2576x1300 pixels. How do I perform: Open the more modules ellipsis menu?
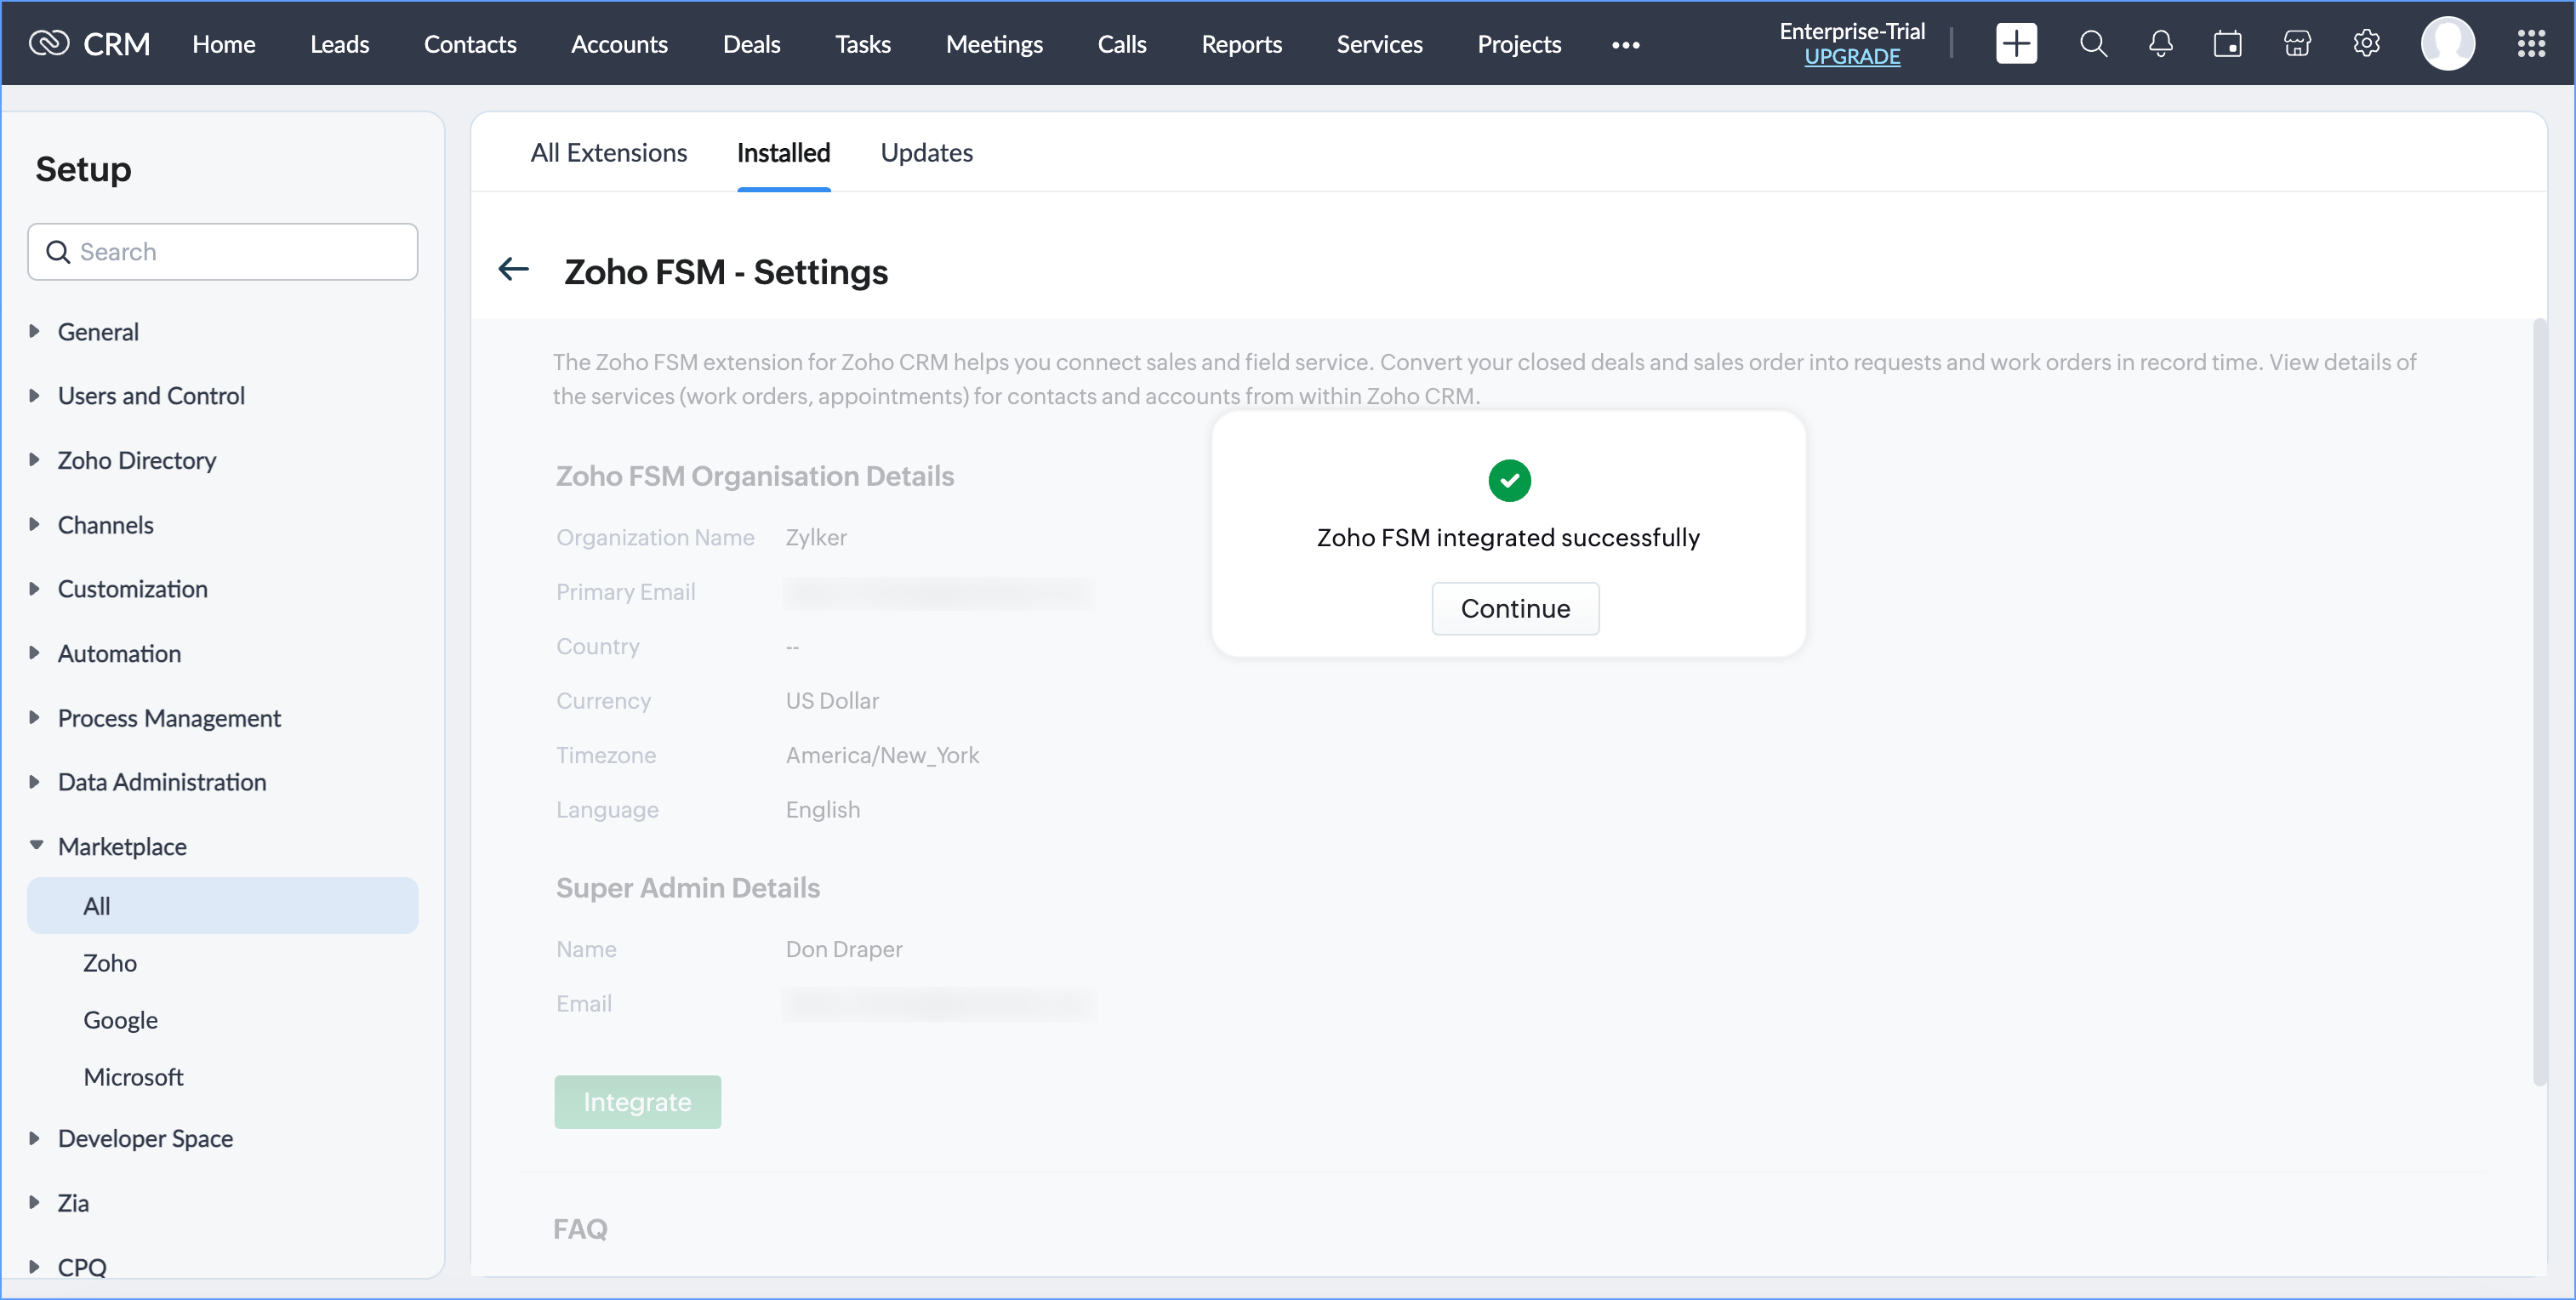click(x=1625, y=45)
